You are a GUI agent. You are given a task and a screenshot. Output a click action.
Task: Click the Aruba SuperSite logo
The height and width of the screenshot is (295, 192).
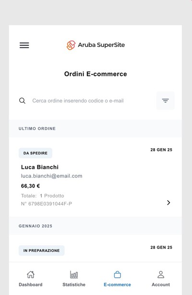pos(96,45)
